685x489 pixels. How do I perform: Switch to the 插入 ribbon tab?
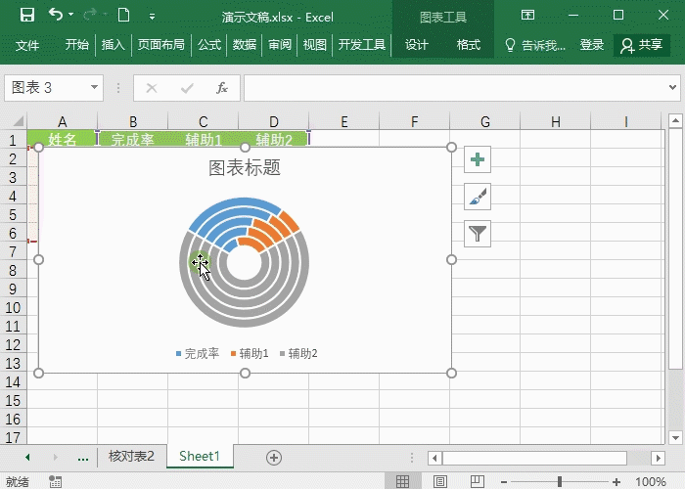point(114,45)
